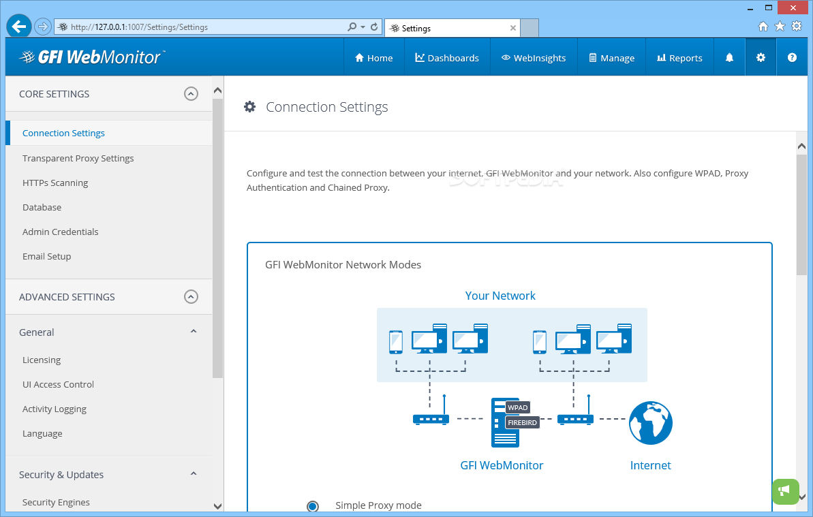Click the FIREBIRD label in network diagram
Screen dimensions: 813x517
click(522, 422)
